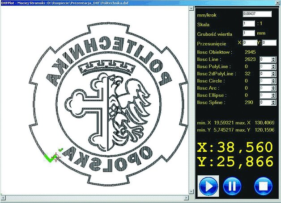Viewport: 281px width, 203px height.
Task: Adjust the Ilosc Line spinner arrows
Action: point(273,59)
